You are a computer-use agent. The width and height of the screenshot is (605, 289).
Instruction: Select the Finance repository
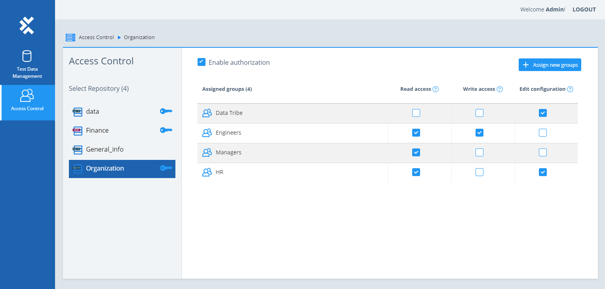pos(97,130)
